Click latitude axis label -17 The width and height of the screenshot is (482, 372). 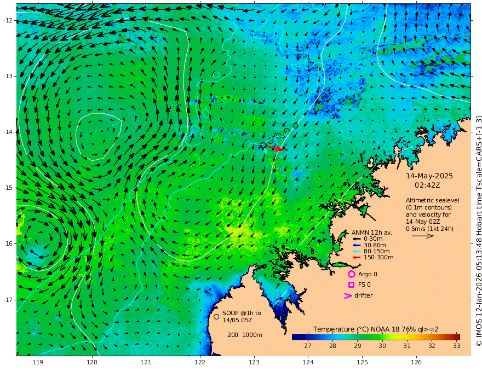pyautogui.click(x=8, y=300)
